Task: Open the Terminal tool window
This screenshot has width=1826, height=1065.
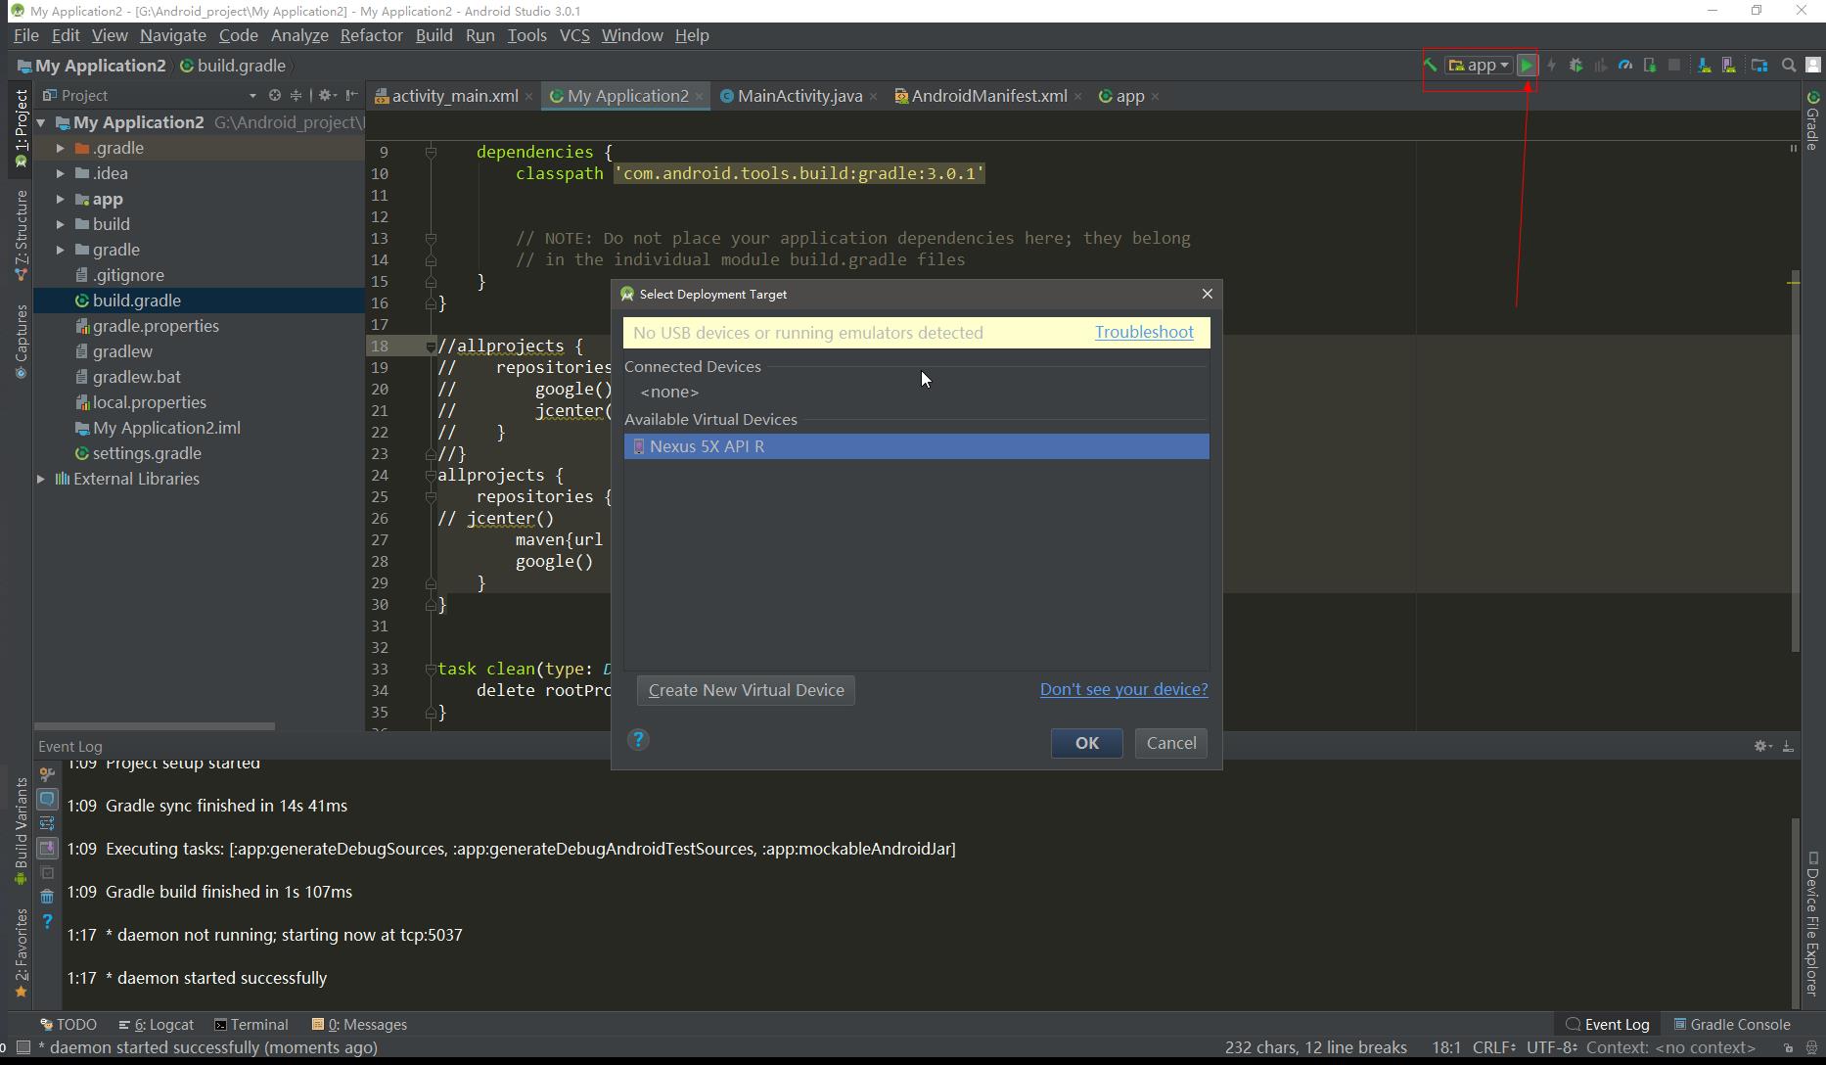Action: [x=251, y=1025]
